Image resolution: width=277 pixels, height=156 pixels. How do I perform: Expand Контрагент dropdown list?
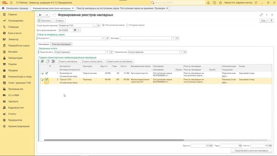coord(104,38)
